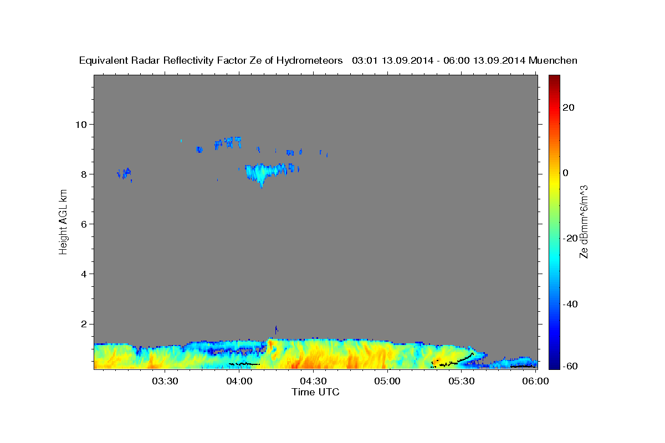The image size is (665, 443).
Task: Click the 'Height AGL km' axis label
Action: (64, 221)
